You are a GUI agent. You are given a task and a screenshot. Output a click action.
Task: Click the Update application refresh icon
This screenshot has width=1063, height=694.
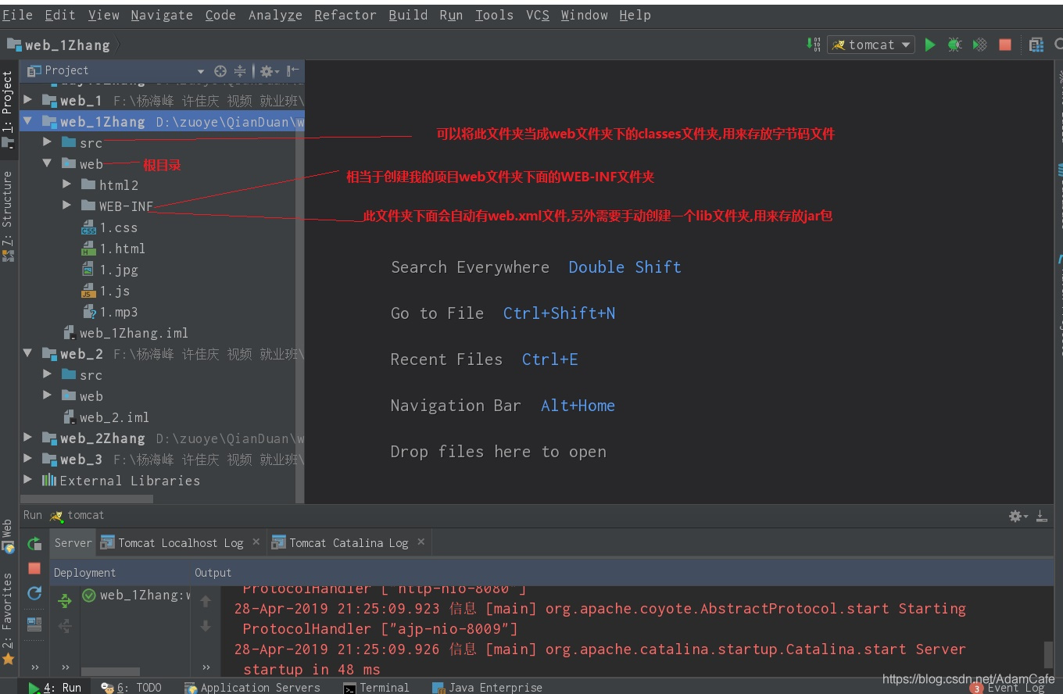pyautogui.click(x=34, y=593)
